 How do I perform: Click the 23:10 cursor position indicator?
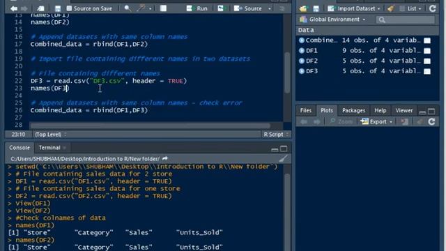click(x=18, y=135)
